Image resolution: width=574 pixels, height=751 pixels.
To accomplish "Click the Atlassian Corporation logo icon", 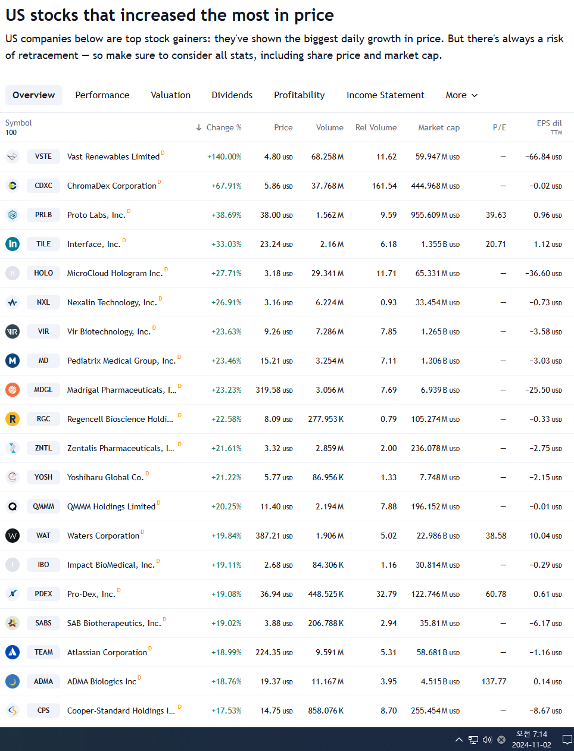I will click(x=13, y=652).
